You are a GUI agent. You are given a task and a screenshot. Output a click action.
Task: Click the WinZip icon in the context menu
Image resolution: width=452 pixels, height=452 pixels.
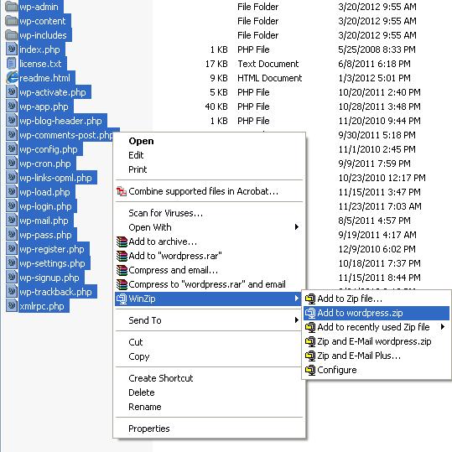pyautogui.click(x=122, y=299)
